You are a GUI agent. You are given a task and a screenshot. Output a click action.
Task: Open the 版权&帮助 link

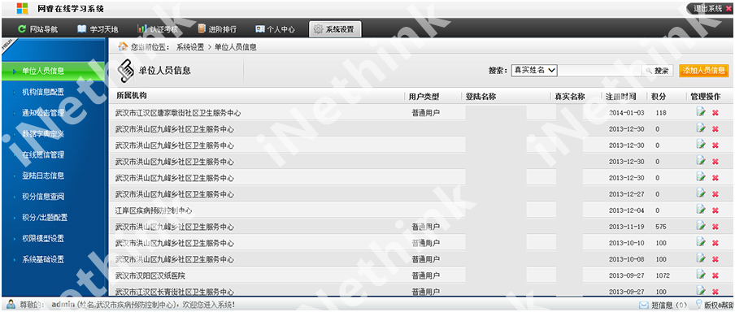click(719, 305)
